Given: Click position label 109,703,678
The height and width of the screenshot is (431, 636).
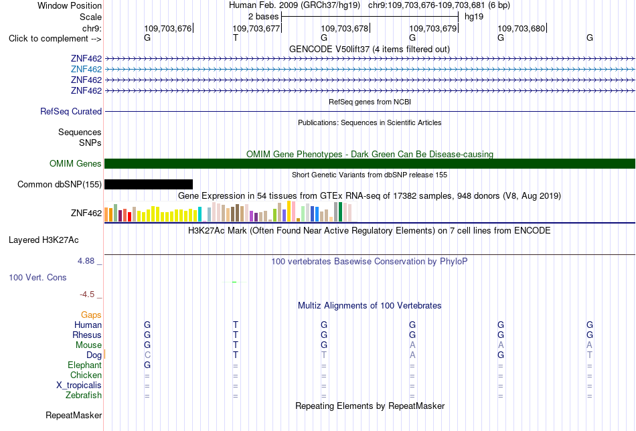Looking at the screenshot, I should point(345,28).
